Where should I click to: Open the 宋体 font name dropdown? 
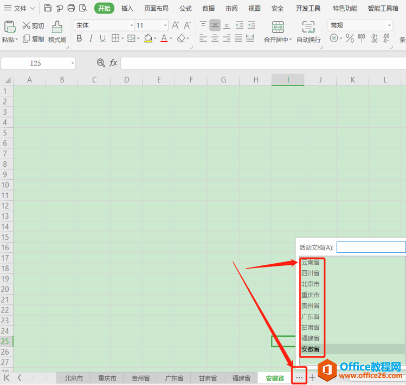(x=132, y=25)
